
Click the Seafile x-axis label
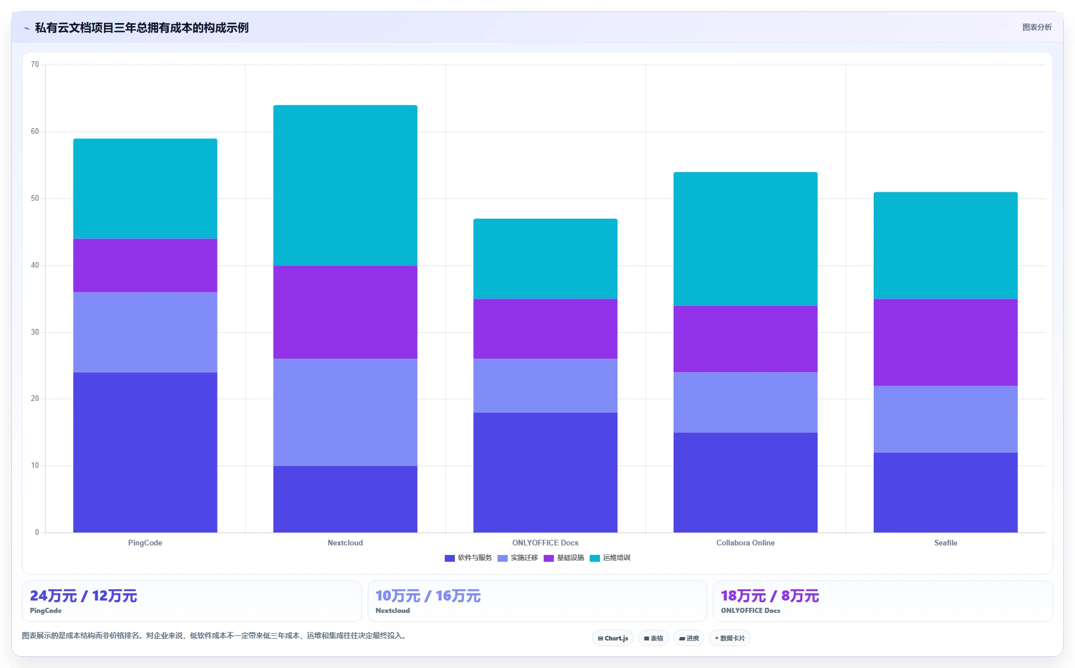pyautogui.click(x=946, y=543)
